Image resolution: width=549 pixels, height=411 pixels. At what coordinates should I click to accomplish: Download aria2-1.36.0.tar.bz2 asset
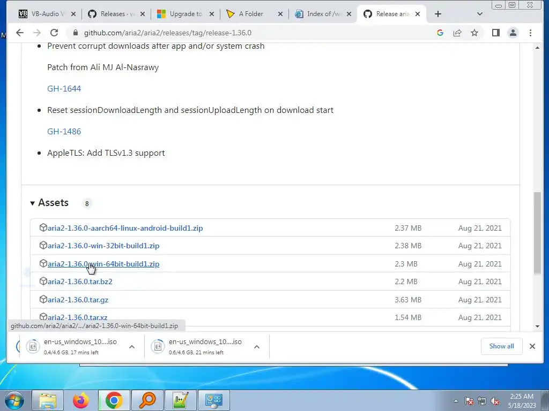pyautogui.click(x=80, y=281)
